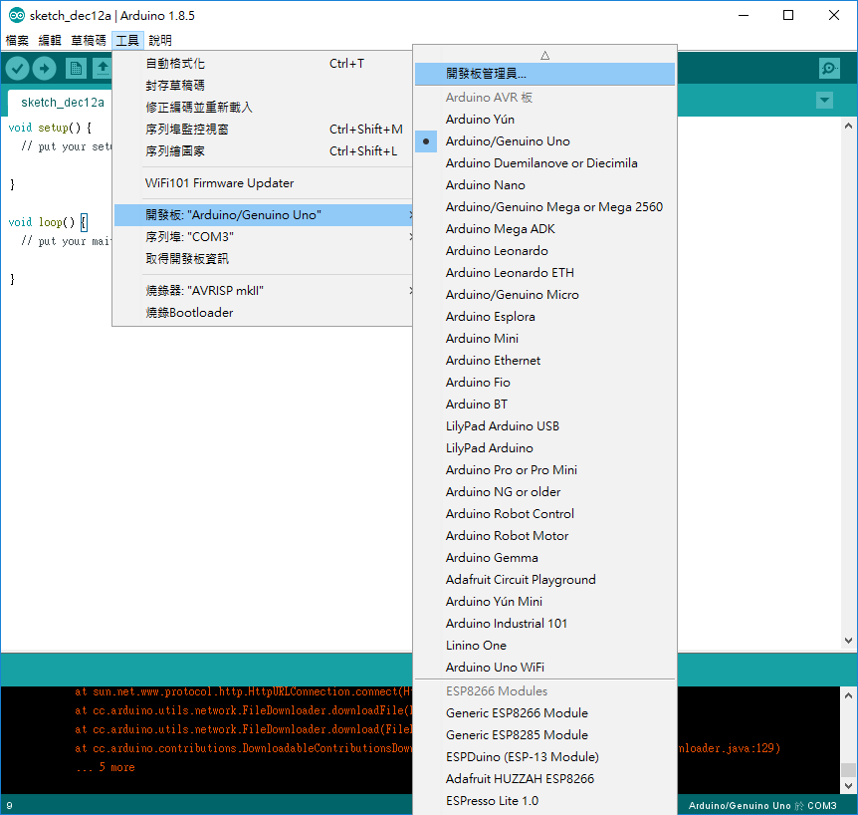Click the boards list scroll-up triangle
The width and height of the screenshot is (858, 815).
pos(545,56)
